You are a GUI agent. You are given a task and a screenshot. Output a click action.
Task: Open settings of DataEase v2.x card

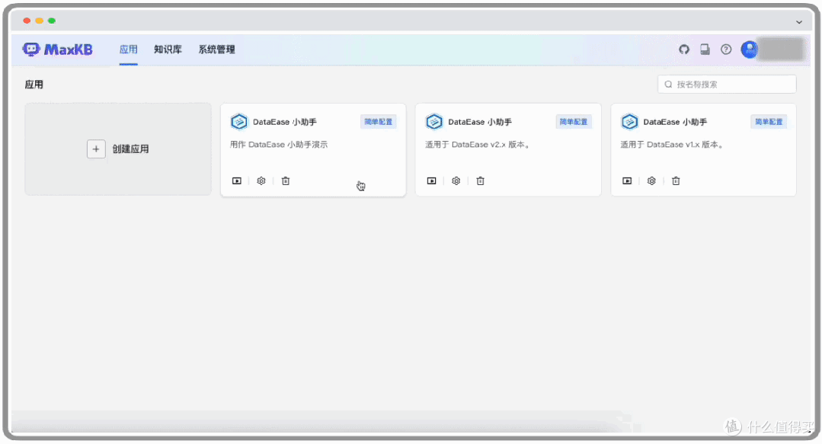tap(456, 180)
